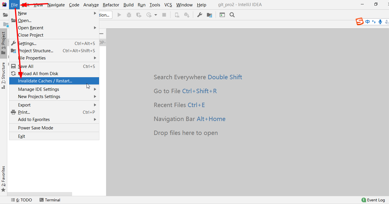Click the TODO list icon in the bottom bar
The image size is (389, 204).
coord(13,200)
